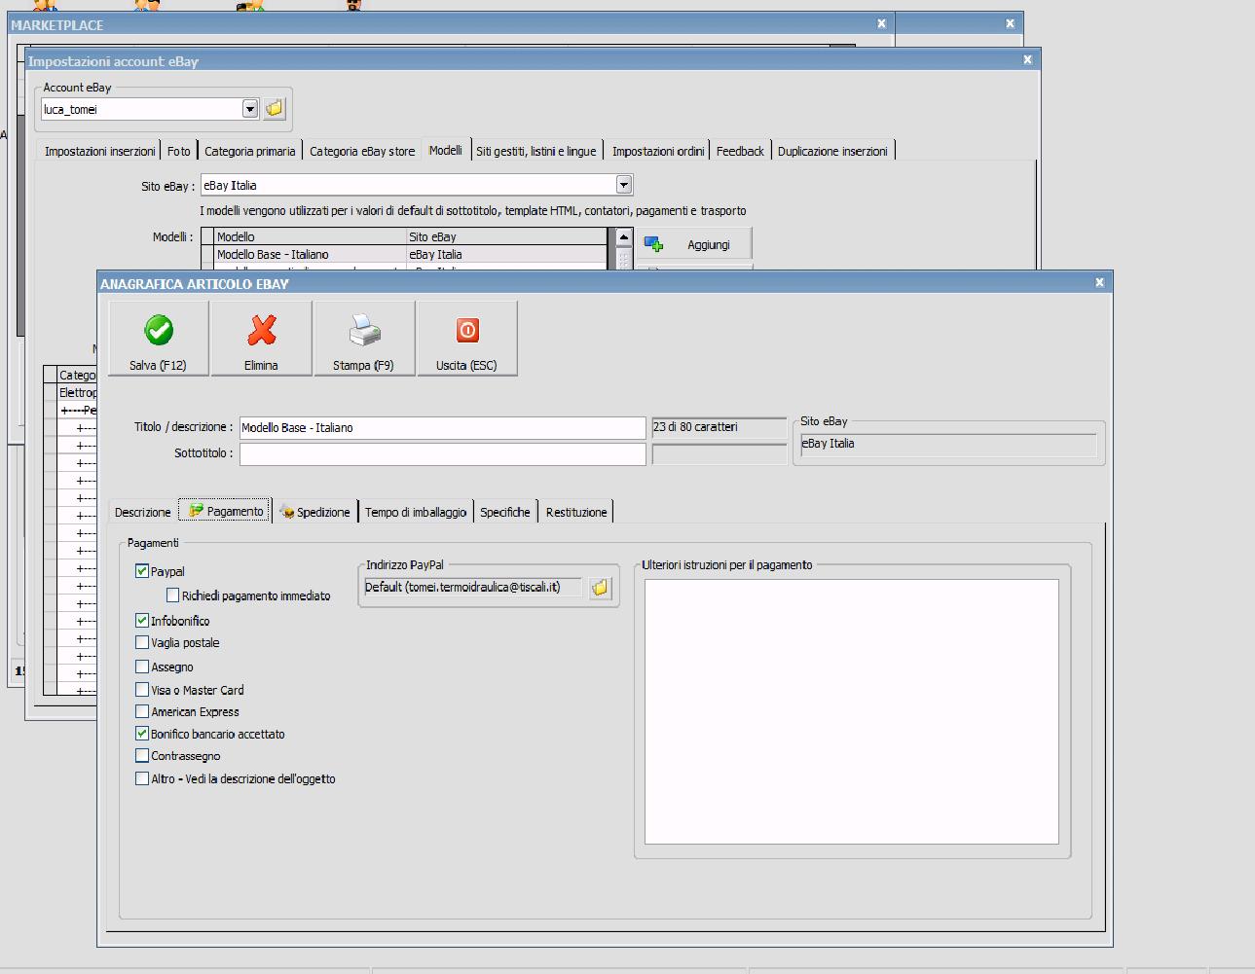The height and width of the screenshot is (974, 1255).
Task: Click the Stampa (F9) printer icon
Action: 363,331
